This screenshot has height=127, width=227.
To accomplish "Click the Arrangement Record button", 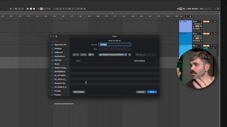I will [34, 9].
